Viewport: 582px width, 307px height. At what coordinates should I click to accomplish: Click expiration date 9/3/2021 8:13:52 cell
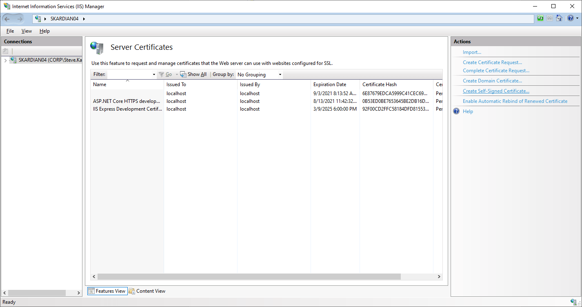pyautogui.click(x=335, y=93)
